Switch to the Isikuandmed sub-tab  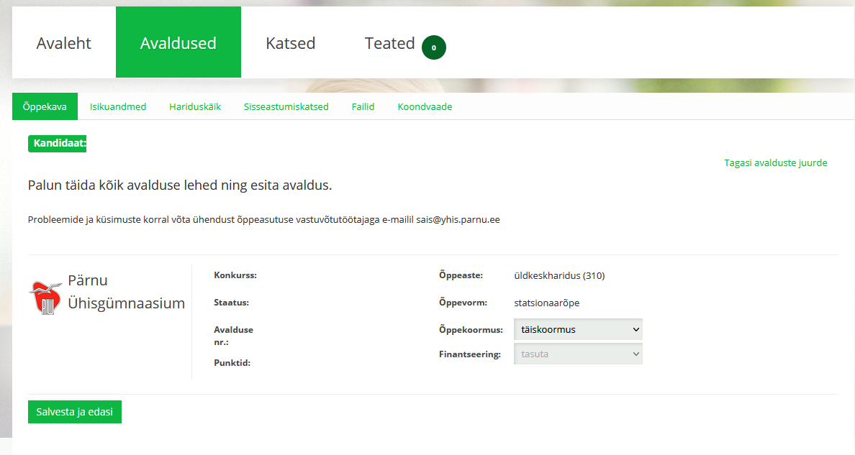point(118,107)
